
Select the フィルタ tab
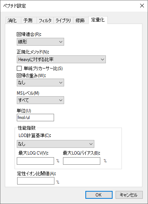[45, 21]
